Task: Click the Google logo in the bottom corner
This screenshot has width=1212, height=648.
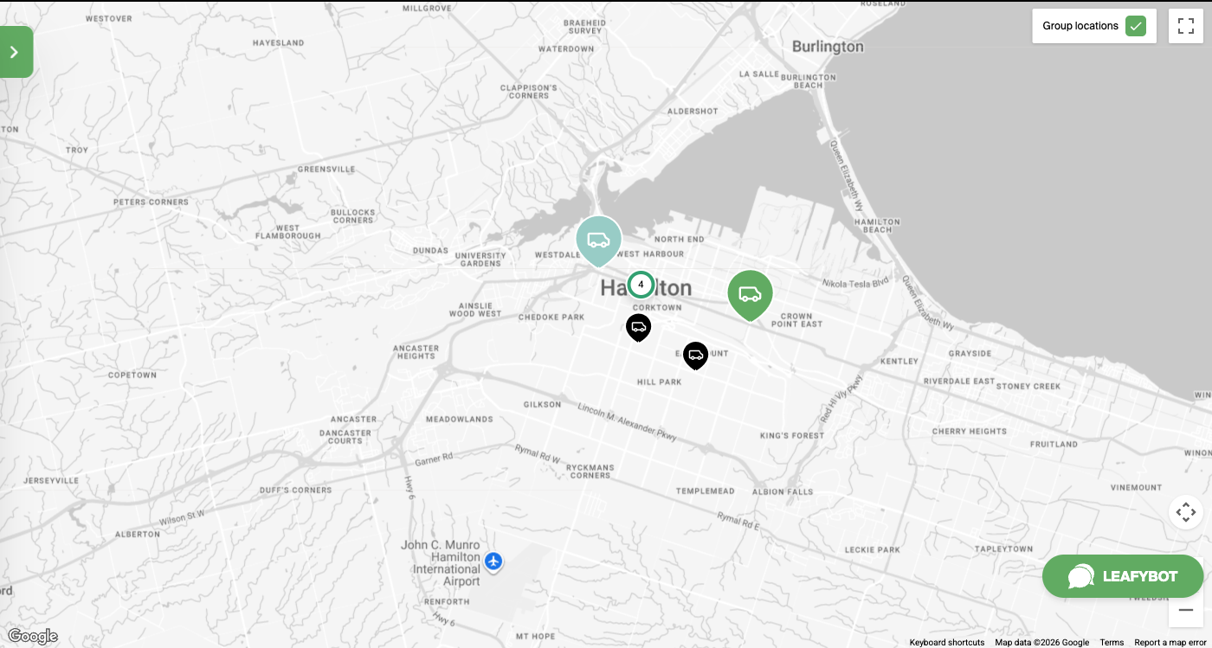Action: [32, 636]
